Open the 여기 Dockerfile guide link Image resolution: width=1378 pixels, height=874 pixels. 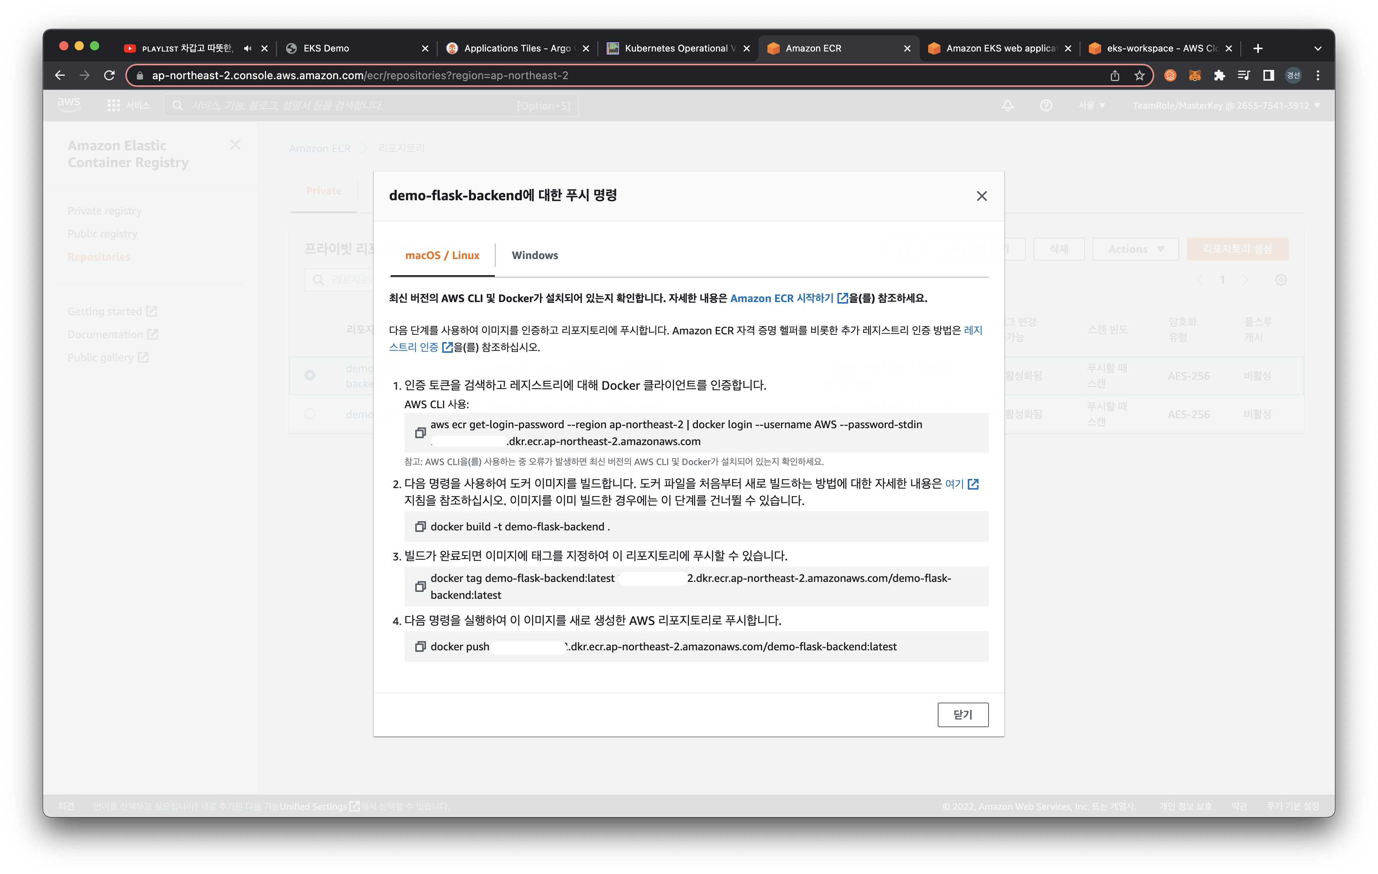pos(961,484)
